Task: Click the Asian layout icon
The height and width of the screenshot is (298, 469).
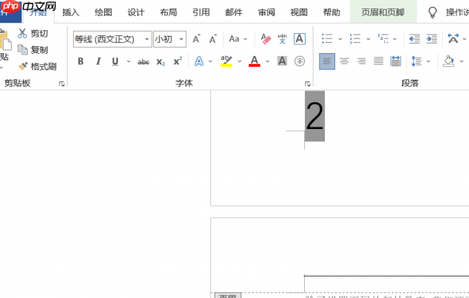Action: tap(453, 39)
